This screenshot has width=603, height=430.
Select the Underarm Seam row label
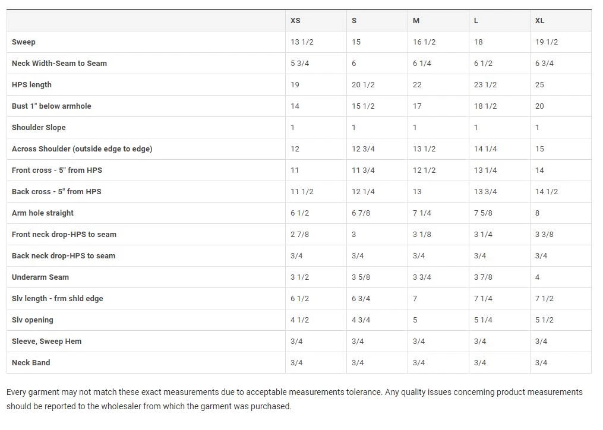(40, 277)
